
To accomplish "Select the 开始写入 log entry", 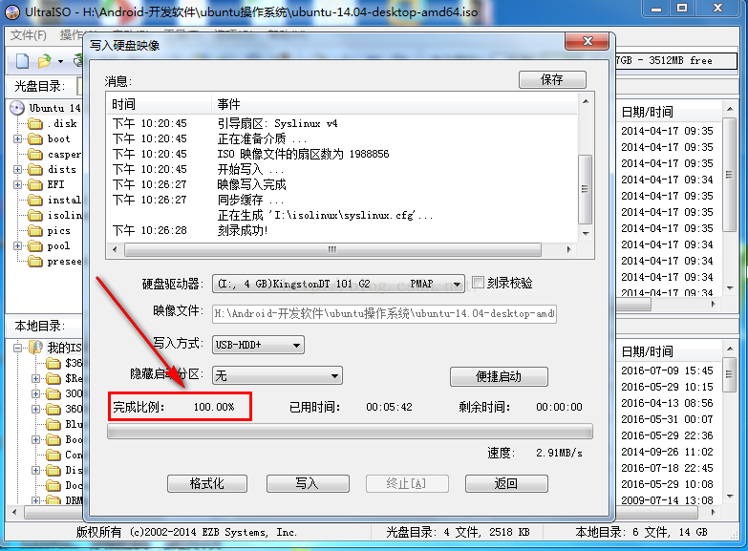I will (x=250, y=169).
